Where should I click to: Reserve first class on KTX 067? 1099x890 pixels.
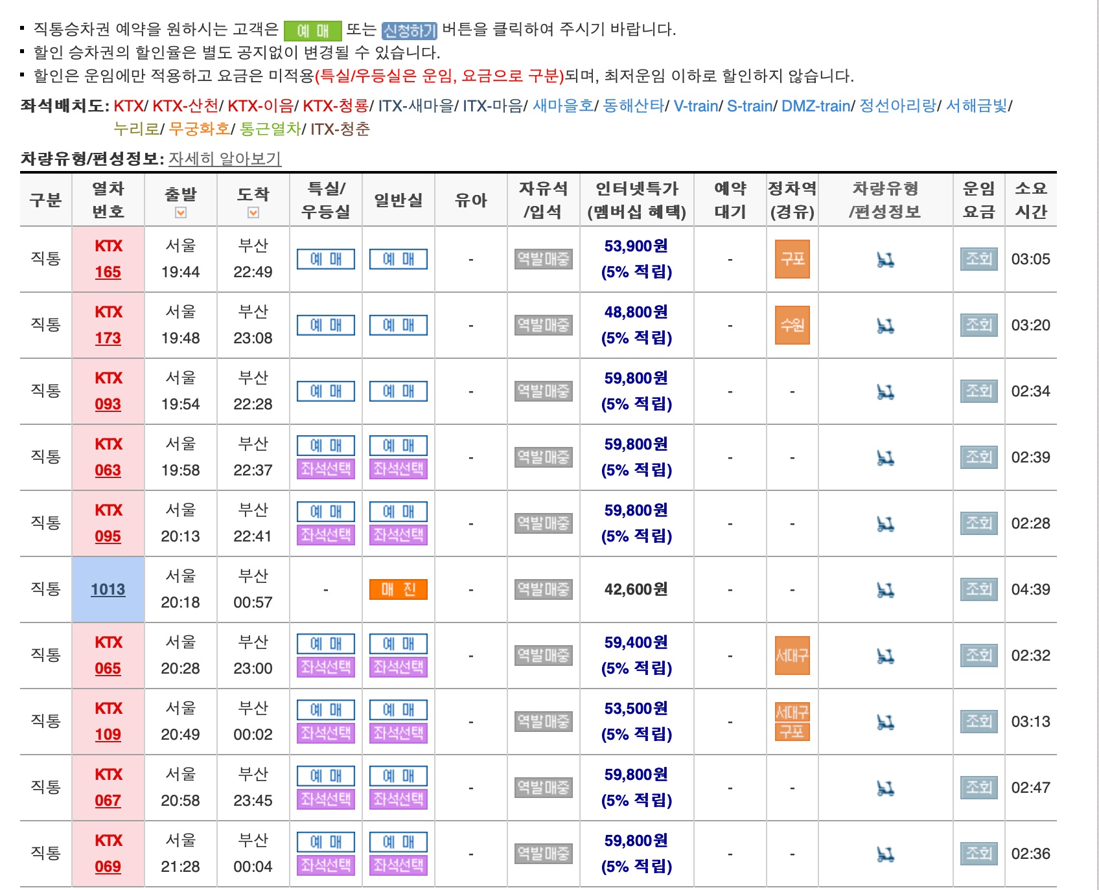(x=326, y=776)
